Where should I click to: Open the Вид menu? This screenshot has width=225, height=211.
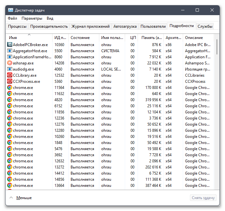click(x=50, y=18)
